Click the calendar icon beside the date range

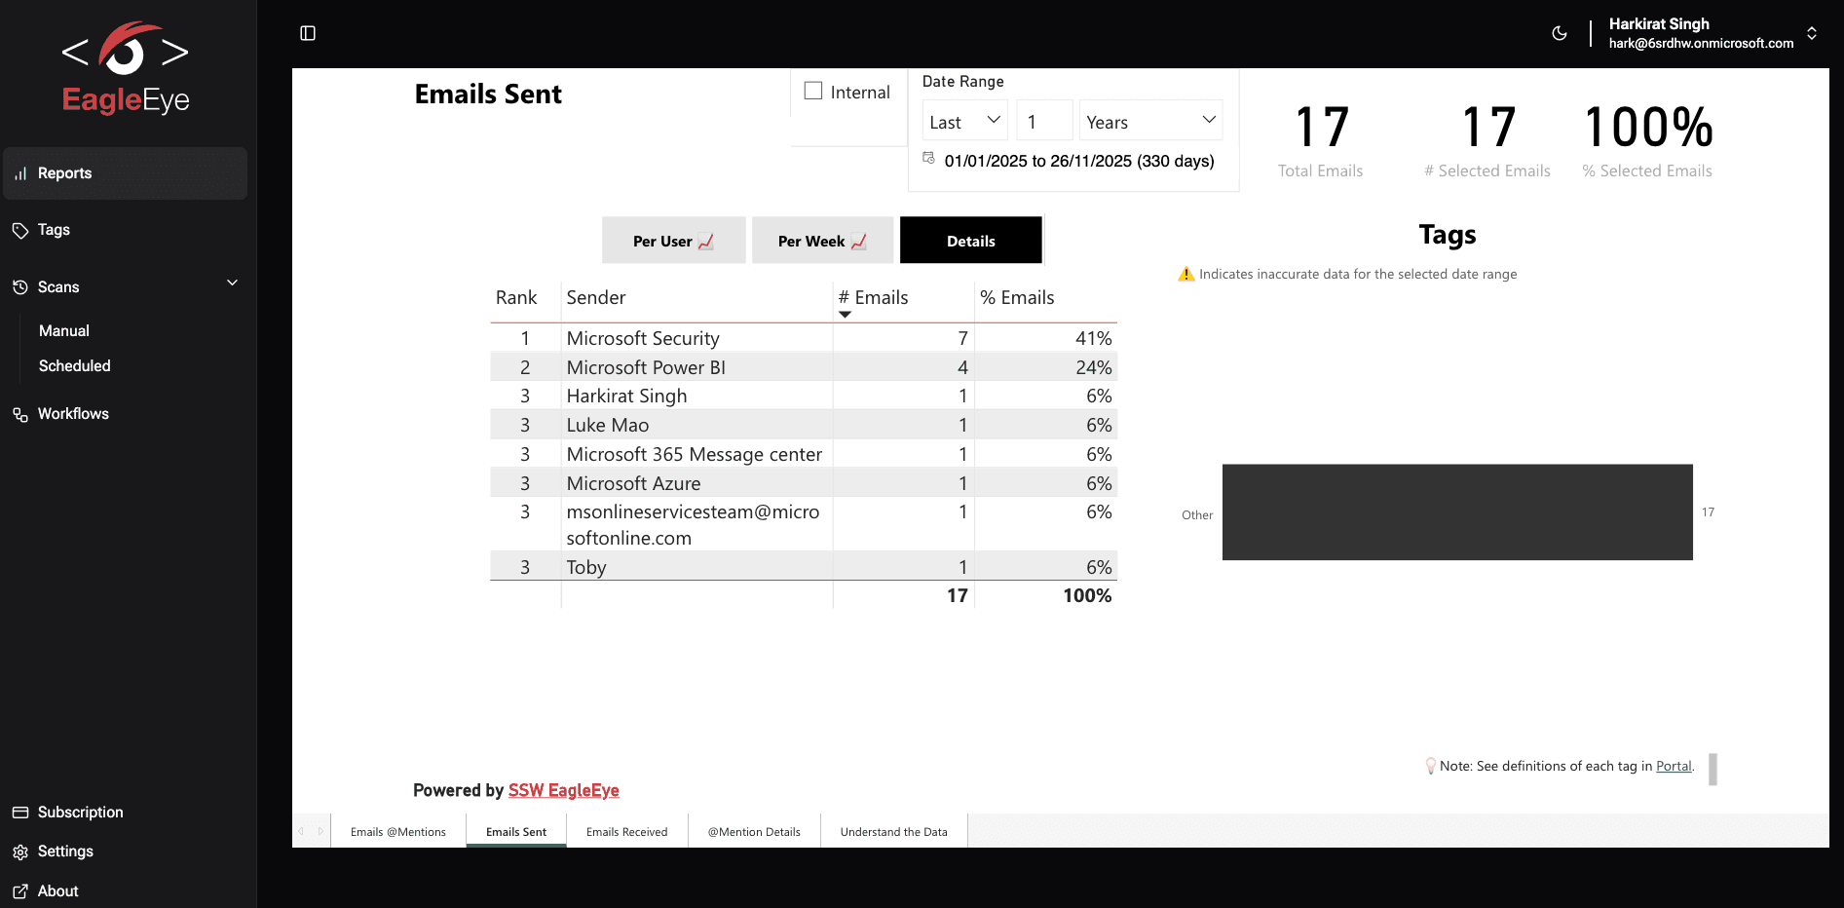pyautogui.click(x=928, y=161)
